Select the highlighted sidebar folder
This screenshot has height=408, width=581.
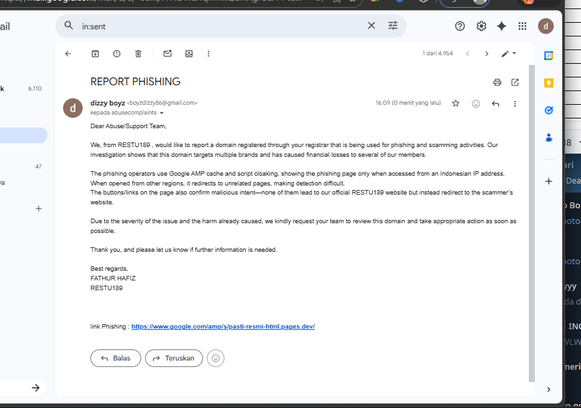(23, 135)
